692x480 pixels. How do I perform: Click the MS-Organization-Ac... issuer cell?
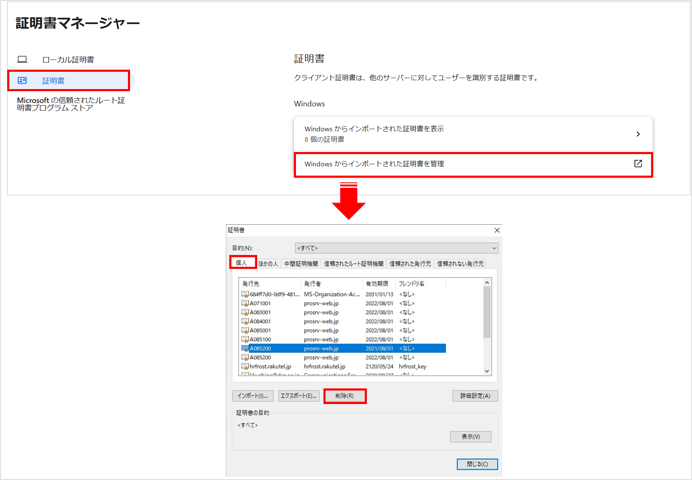pos(332,294)
